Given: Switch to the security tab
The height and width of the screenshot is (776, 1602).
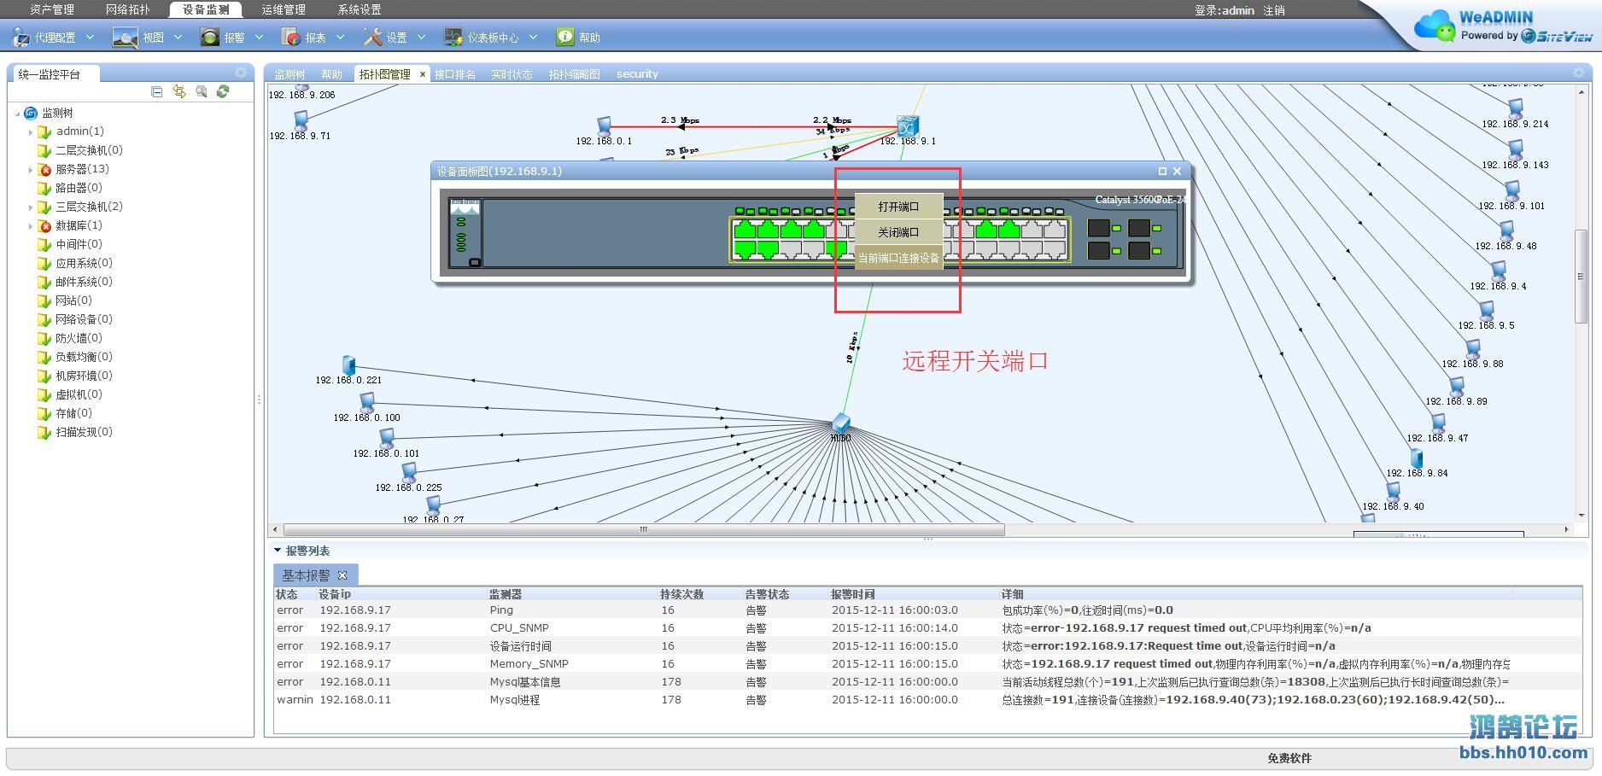Looking at the screenshot, I should (637, 74).
